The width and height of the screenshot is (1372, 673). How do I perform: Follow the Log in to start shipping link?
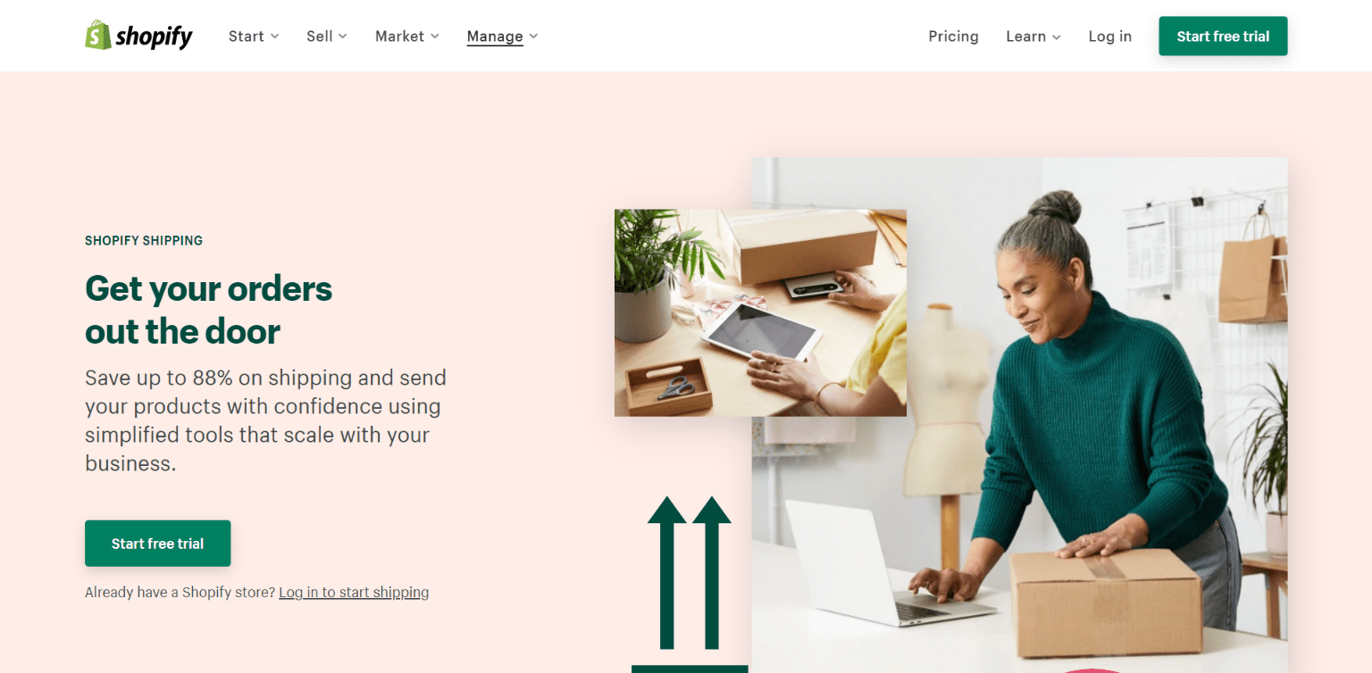click(354, 592)
